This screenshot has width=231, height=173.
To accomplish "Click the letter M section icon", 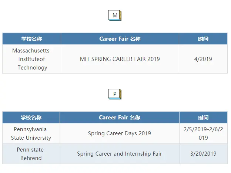I will (x=115, y=15).
